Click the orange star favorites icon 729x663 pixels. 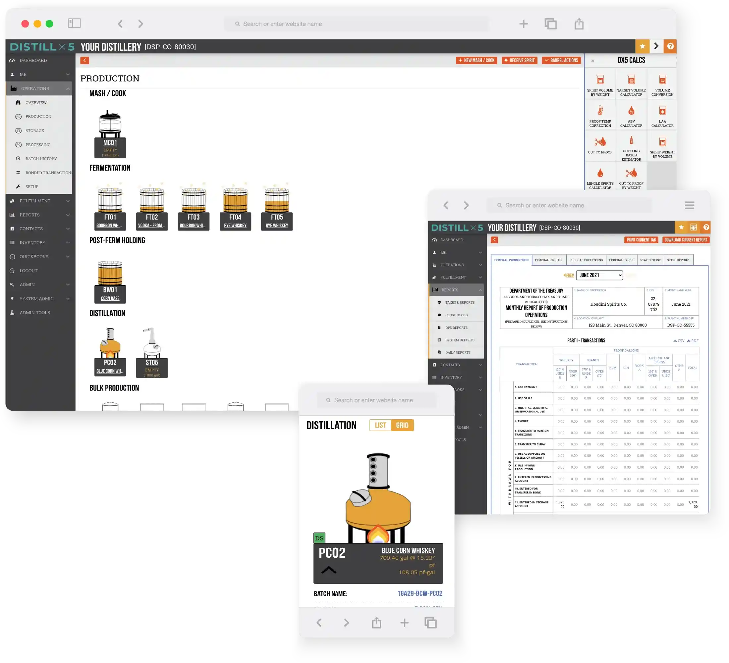[642, 46]
